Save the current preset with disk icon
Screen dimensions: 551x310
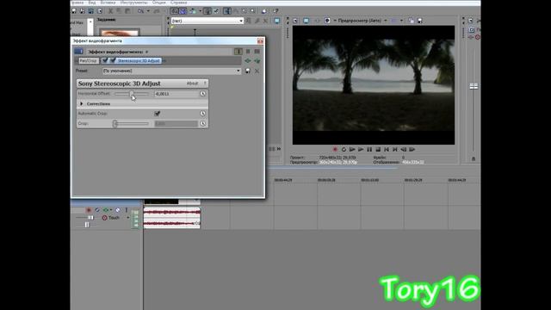(248, 71)
